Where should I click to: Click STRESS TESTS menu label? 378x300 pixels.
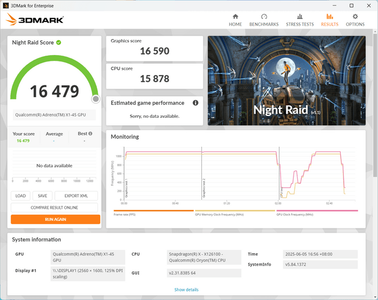pyautogui.click(x=300, y=24)
